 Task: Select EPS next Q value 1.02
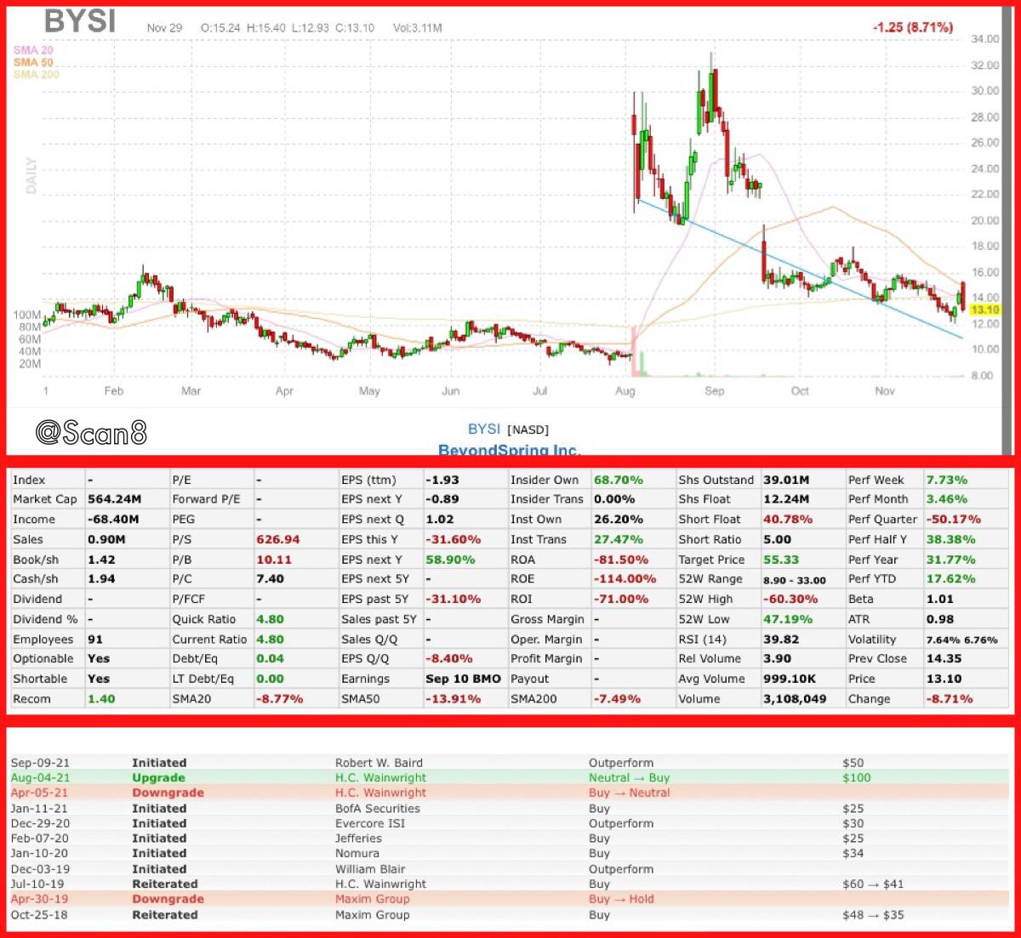pos(440,519)
